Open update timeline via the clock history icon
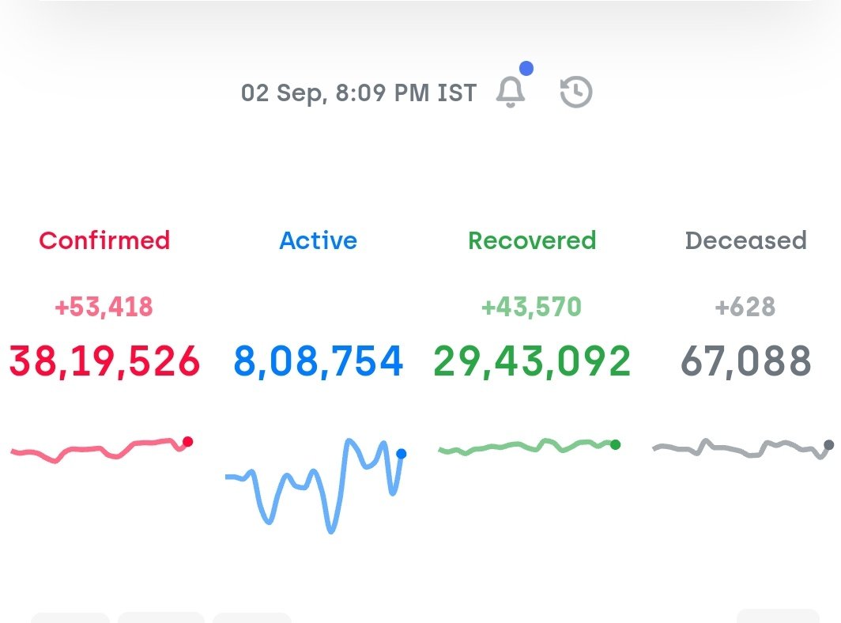This screenshot has width=841, height=623. pos(575,91)
